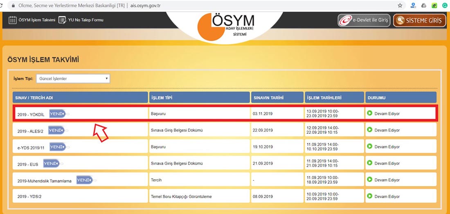Click green status icon in YÖKDİL row

[x=370, y=113]
